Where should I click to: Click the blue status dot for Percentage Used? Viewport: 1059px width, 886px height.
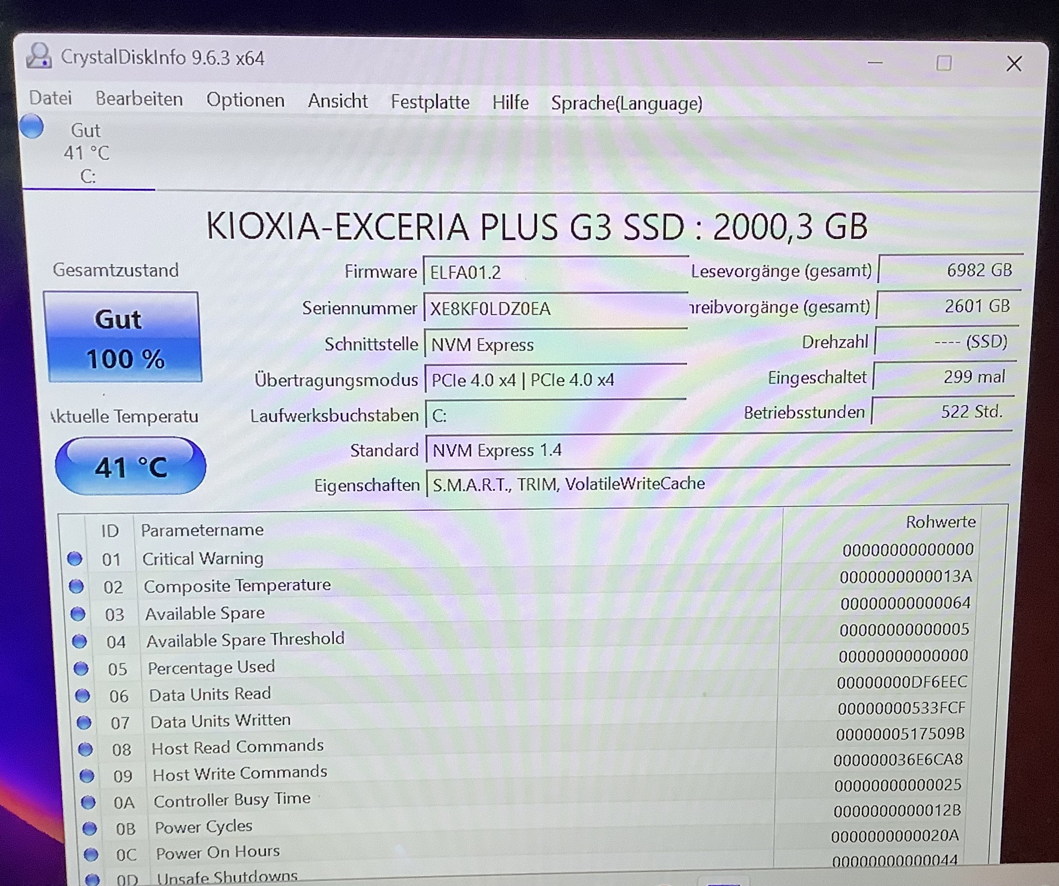click(x=81, y=669)
